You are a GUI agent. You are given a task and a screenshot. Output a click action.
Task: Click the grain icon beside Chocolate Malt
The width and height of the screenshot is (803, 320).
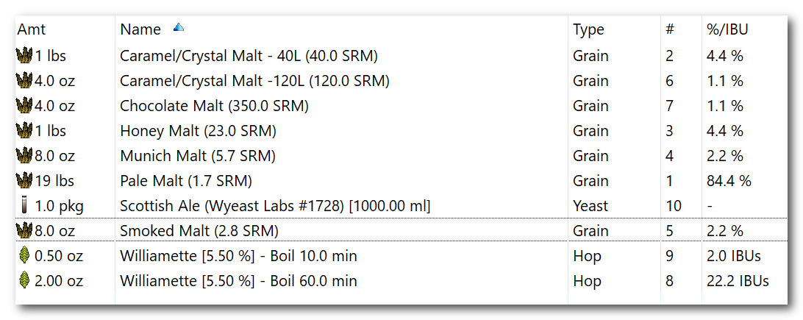(x=24, y=105)
